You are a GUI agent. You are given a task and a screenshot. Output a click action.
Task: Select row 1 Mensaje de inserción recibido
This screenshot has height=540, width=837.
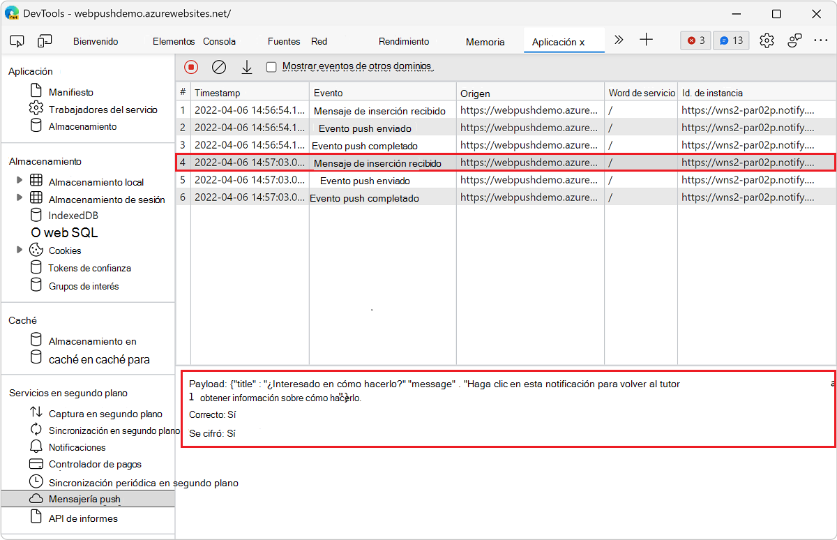(x=506, y=110)
